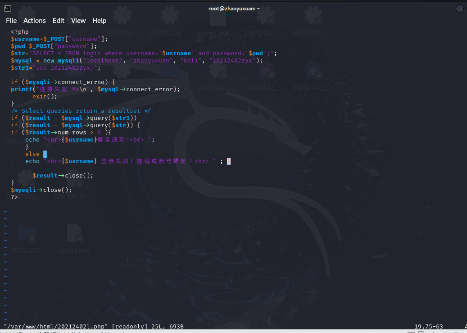Click the terminal icon in the title bar

click(8, 9)
